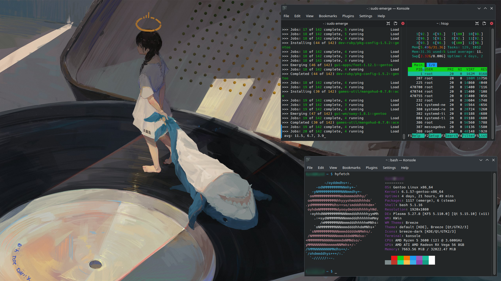Click F2 Setup button in htop
This screenshot has width=501, height=281.
(434, 136)
